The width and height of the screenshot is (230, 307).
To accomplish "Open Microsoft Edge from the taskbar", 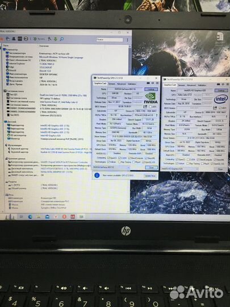I will pos(30,217).
